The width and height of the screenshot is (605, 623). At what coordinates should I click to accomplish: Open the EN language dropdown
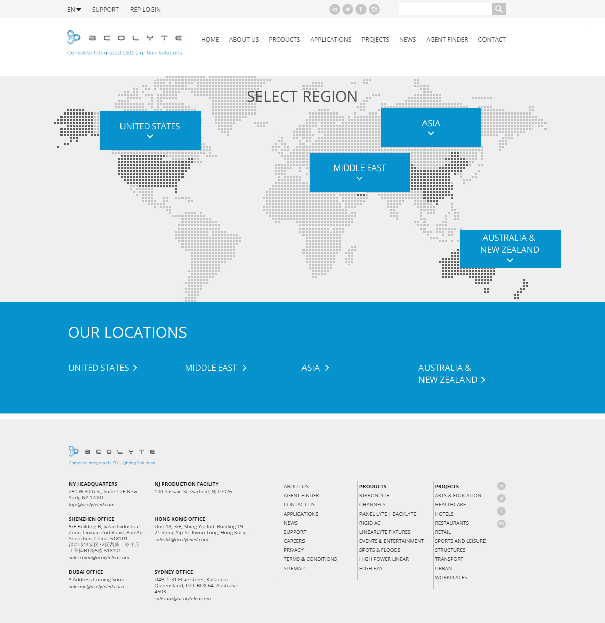[x=74, y=9]
